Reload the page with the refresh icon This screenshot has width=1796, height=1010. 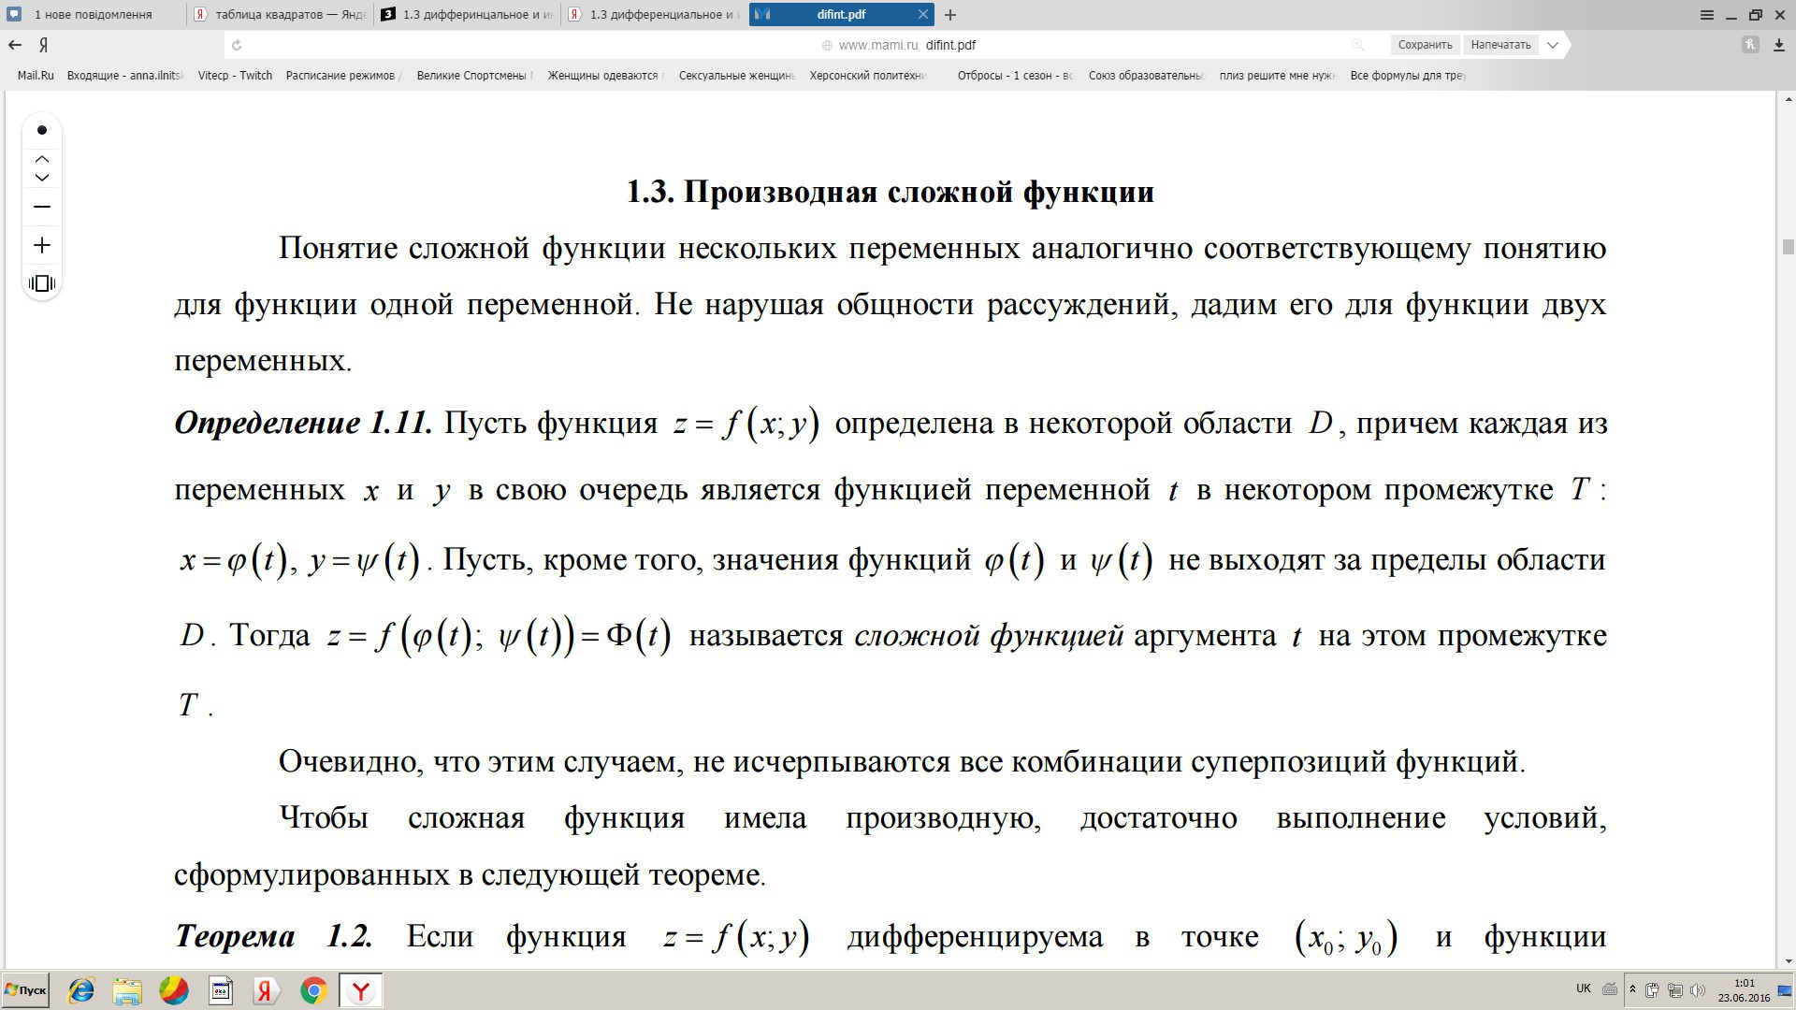[x=237, y=45]
